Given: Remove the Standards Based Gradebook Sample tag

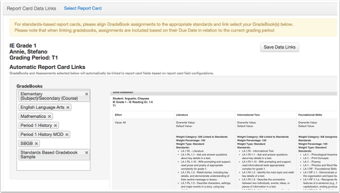Looking at the screenshot, I should coord(87,153).
